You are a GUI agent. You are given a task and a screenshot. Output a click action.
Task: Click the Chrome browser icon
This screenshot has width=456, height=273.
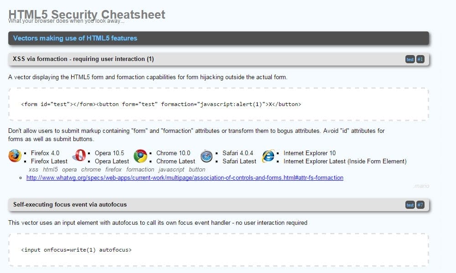click(141, 156)
